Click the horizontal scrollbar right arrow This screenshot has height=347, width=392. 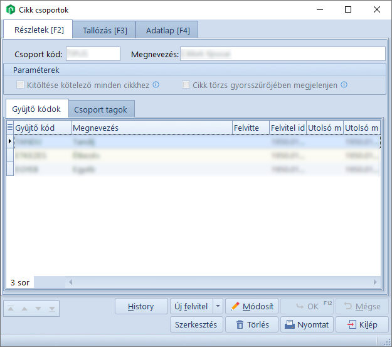click(x=376, y=282)
